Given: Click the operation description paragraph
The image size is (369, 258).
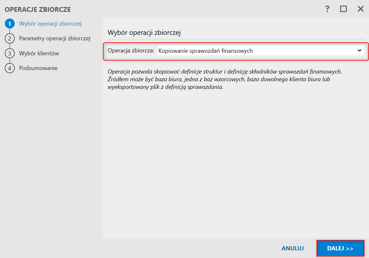Looking at the screenshot, I should pos(225,79).
